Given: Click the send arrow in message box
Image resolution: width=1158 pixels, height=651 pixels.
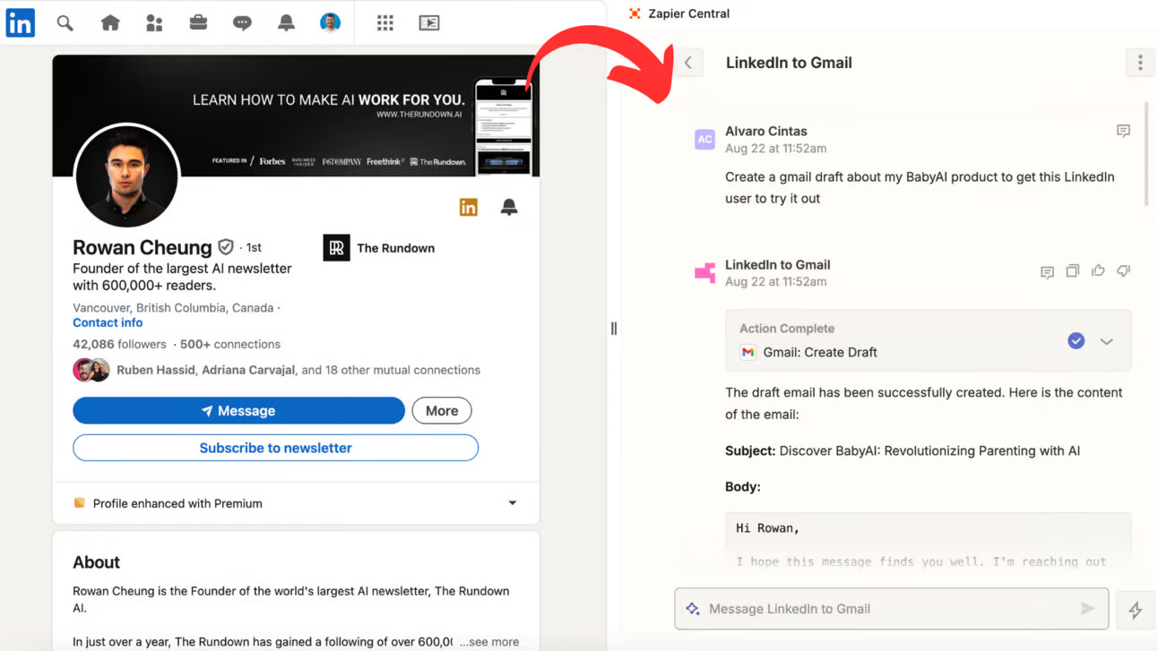Looking at the screenshot, I should click(1087, 609).
